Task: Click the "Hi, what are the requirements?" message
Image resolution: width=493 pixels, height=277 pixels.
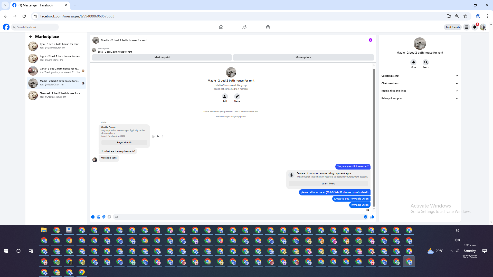Action: pyautogui.click(x=118, y=151)
